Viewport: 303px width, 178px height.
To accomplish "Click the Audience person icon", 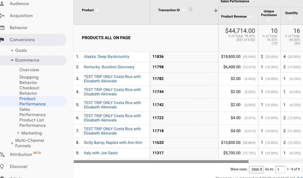I will coord(2,4).
